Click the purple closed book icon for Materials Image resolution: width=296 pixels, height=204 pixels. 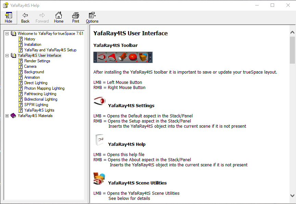13,116
